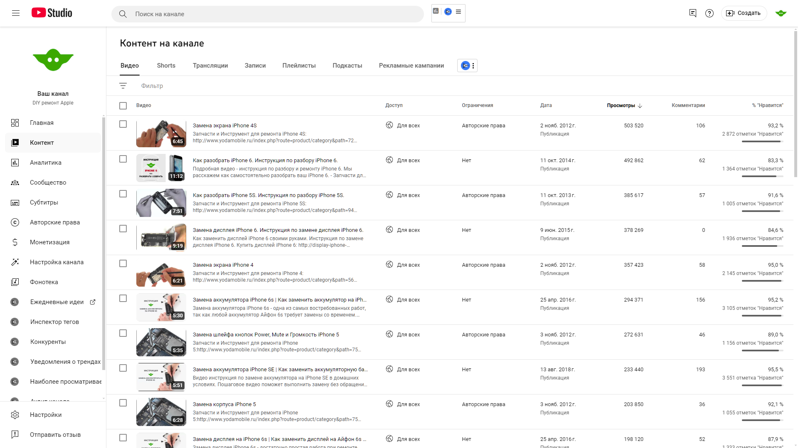Open Конкуренты tool
The width and height of the screenshot is (798, 448).
(x=53, y=342)
